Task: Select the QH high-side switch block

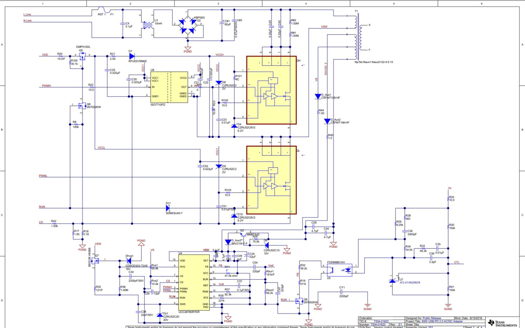Action: pyautogui.click(x=271, y=90)
